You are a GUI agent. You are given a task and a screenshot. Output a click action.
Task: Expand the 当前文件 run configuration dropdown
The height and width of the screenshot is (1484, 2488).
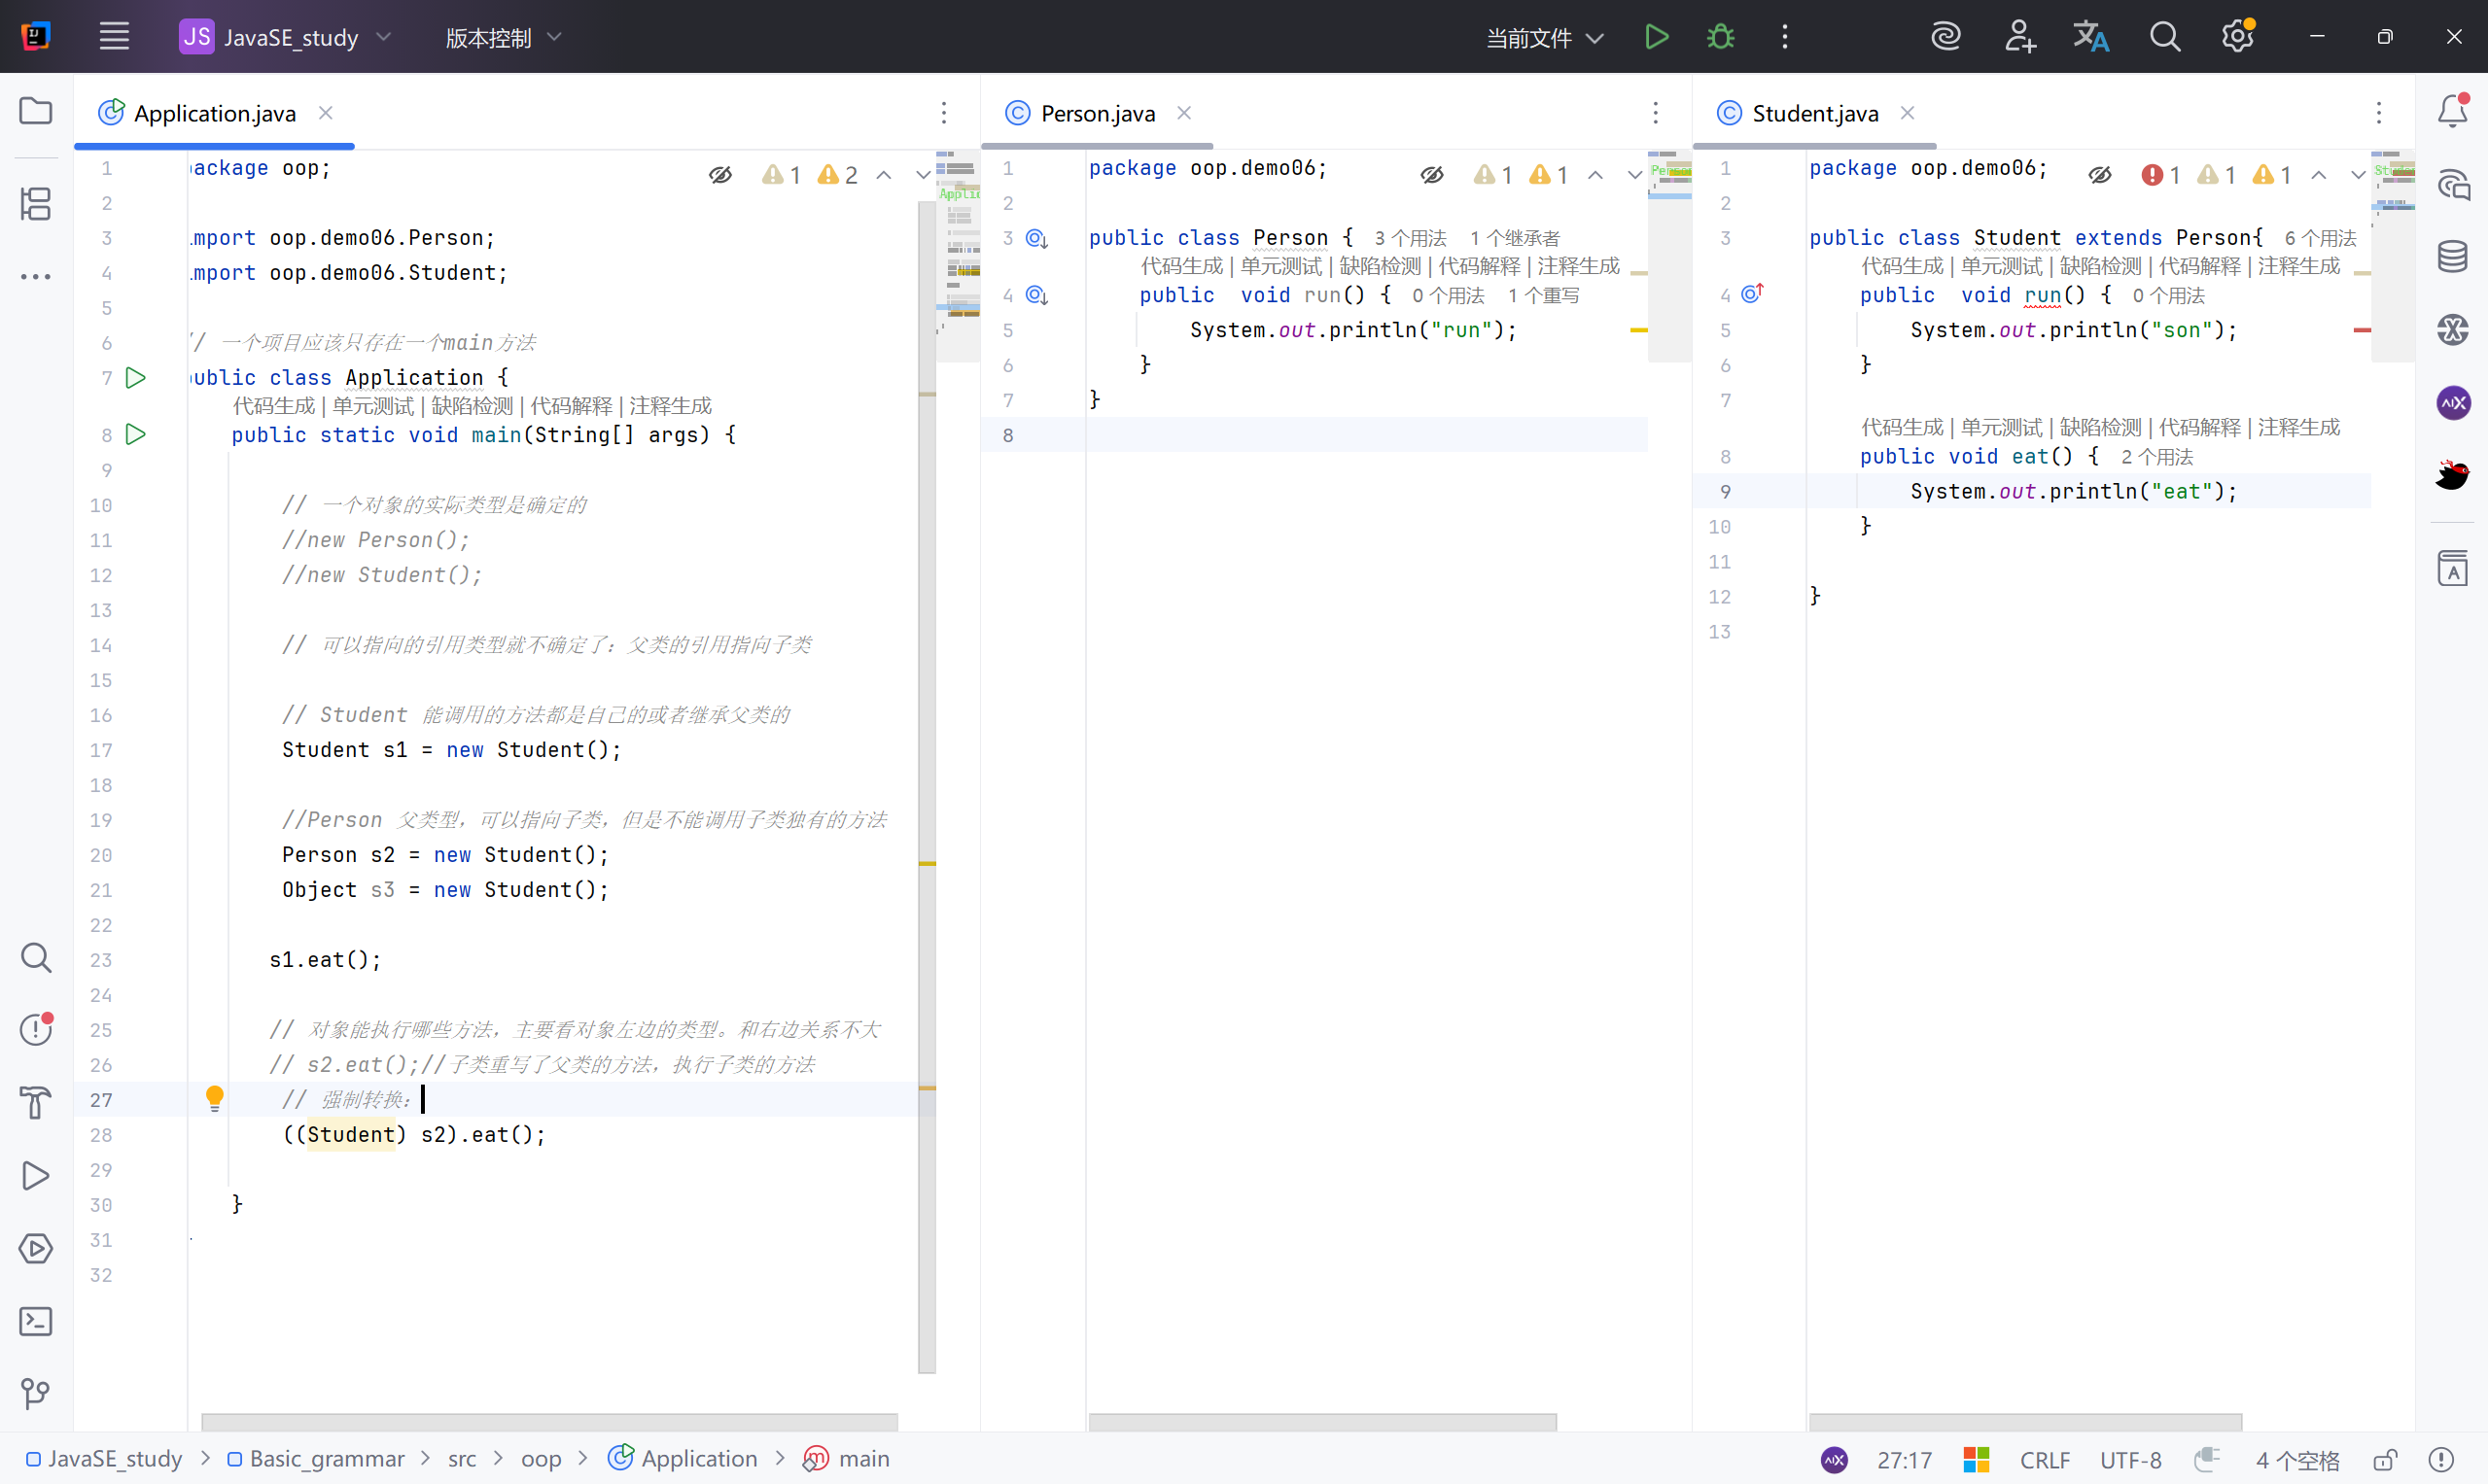pyautogui.click(x=1544, y=38)
